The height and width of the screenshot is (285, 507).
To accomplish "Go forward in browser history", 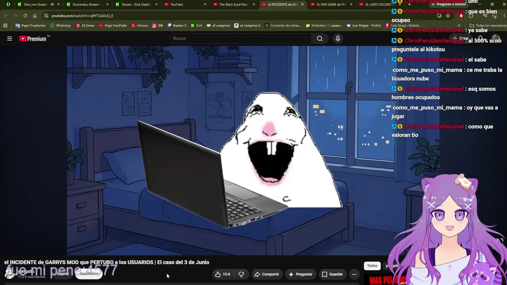I will click(15, 15).
